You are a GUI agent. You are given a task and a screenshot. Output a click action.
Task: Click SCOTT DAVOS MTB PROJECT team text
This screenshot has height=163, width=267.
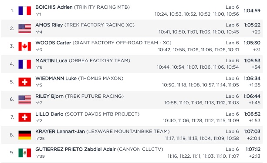[x=102, y=114]
